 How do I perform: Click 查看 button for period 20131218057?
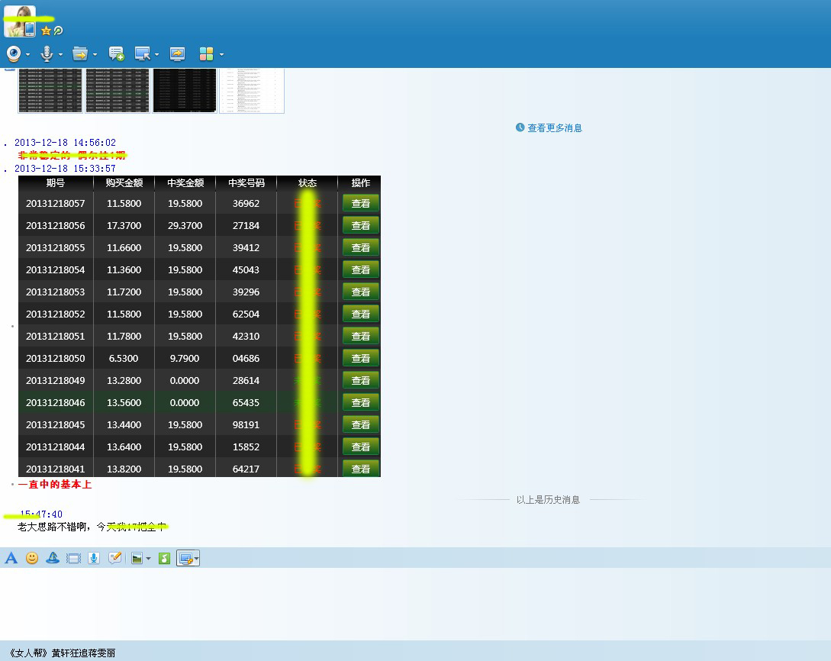pos(360,203)
